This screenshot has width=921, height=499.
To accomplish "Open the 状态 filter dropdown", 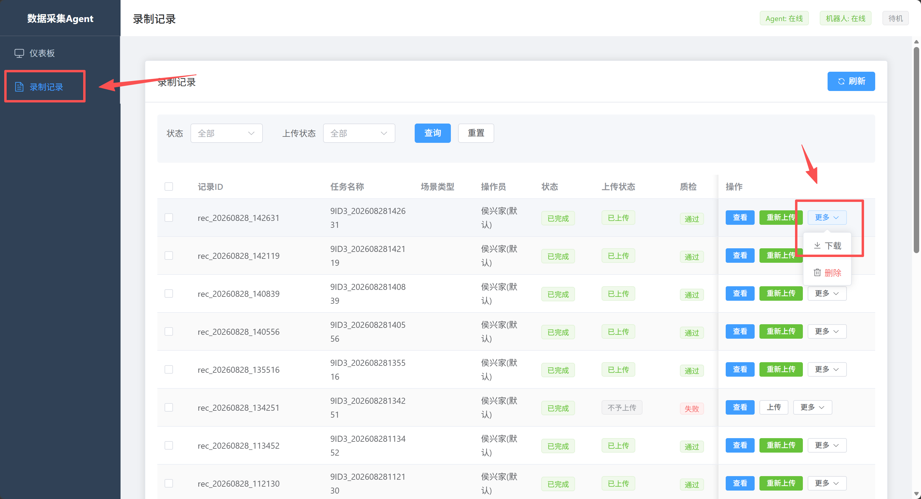I will [x=226, y=133].
